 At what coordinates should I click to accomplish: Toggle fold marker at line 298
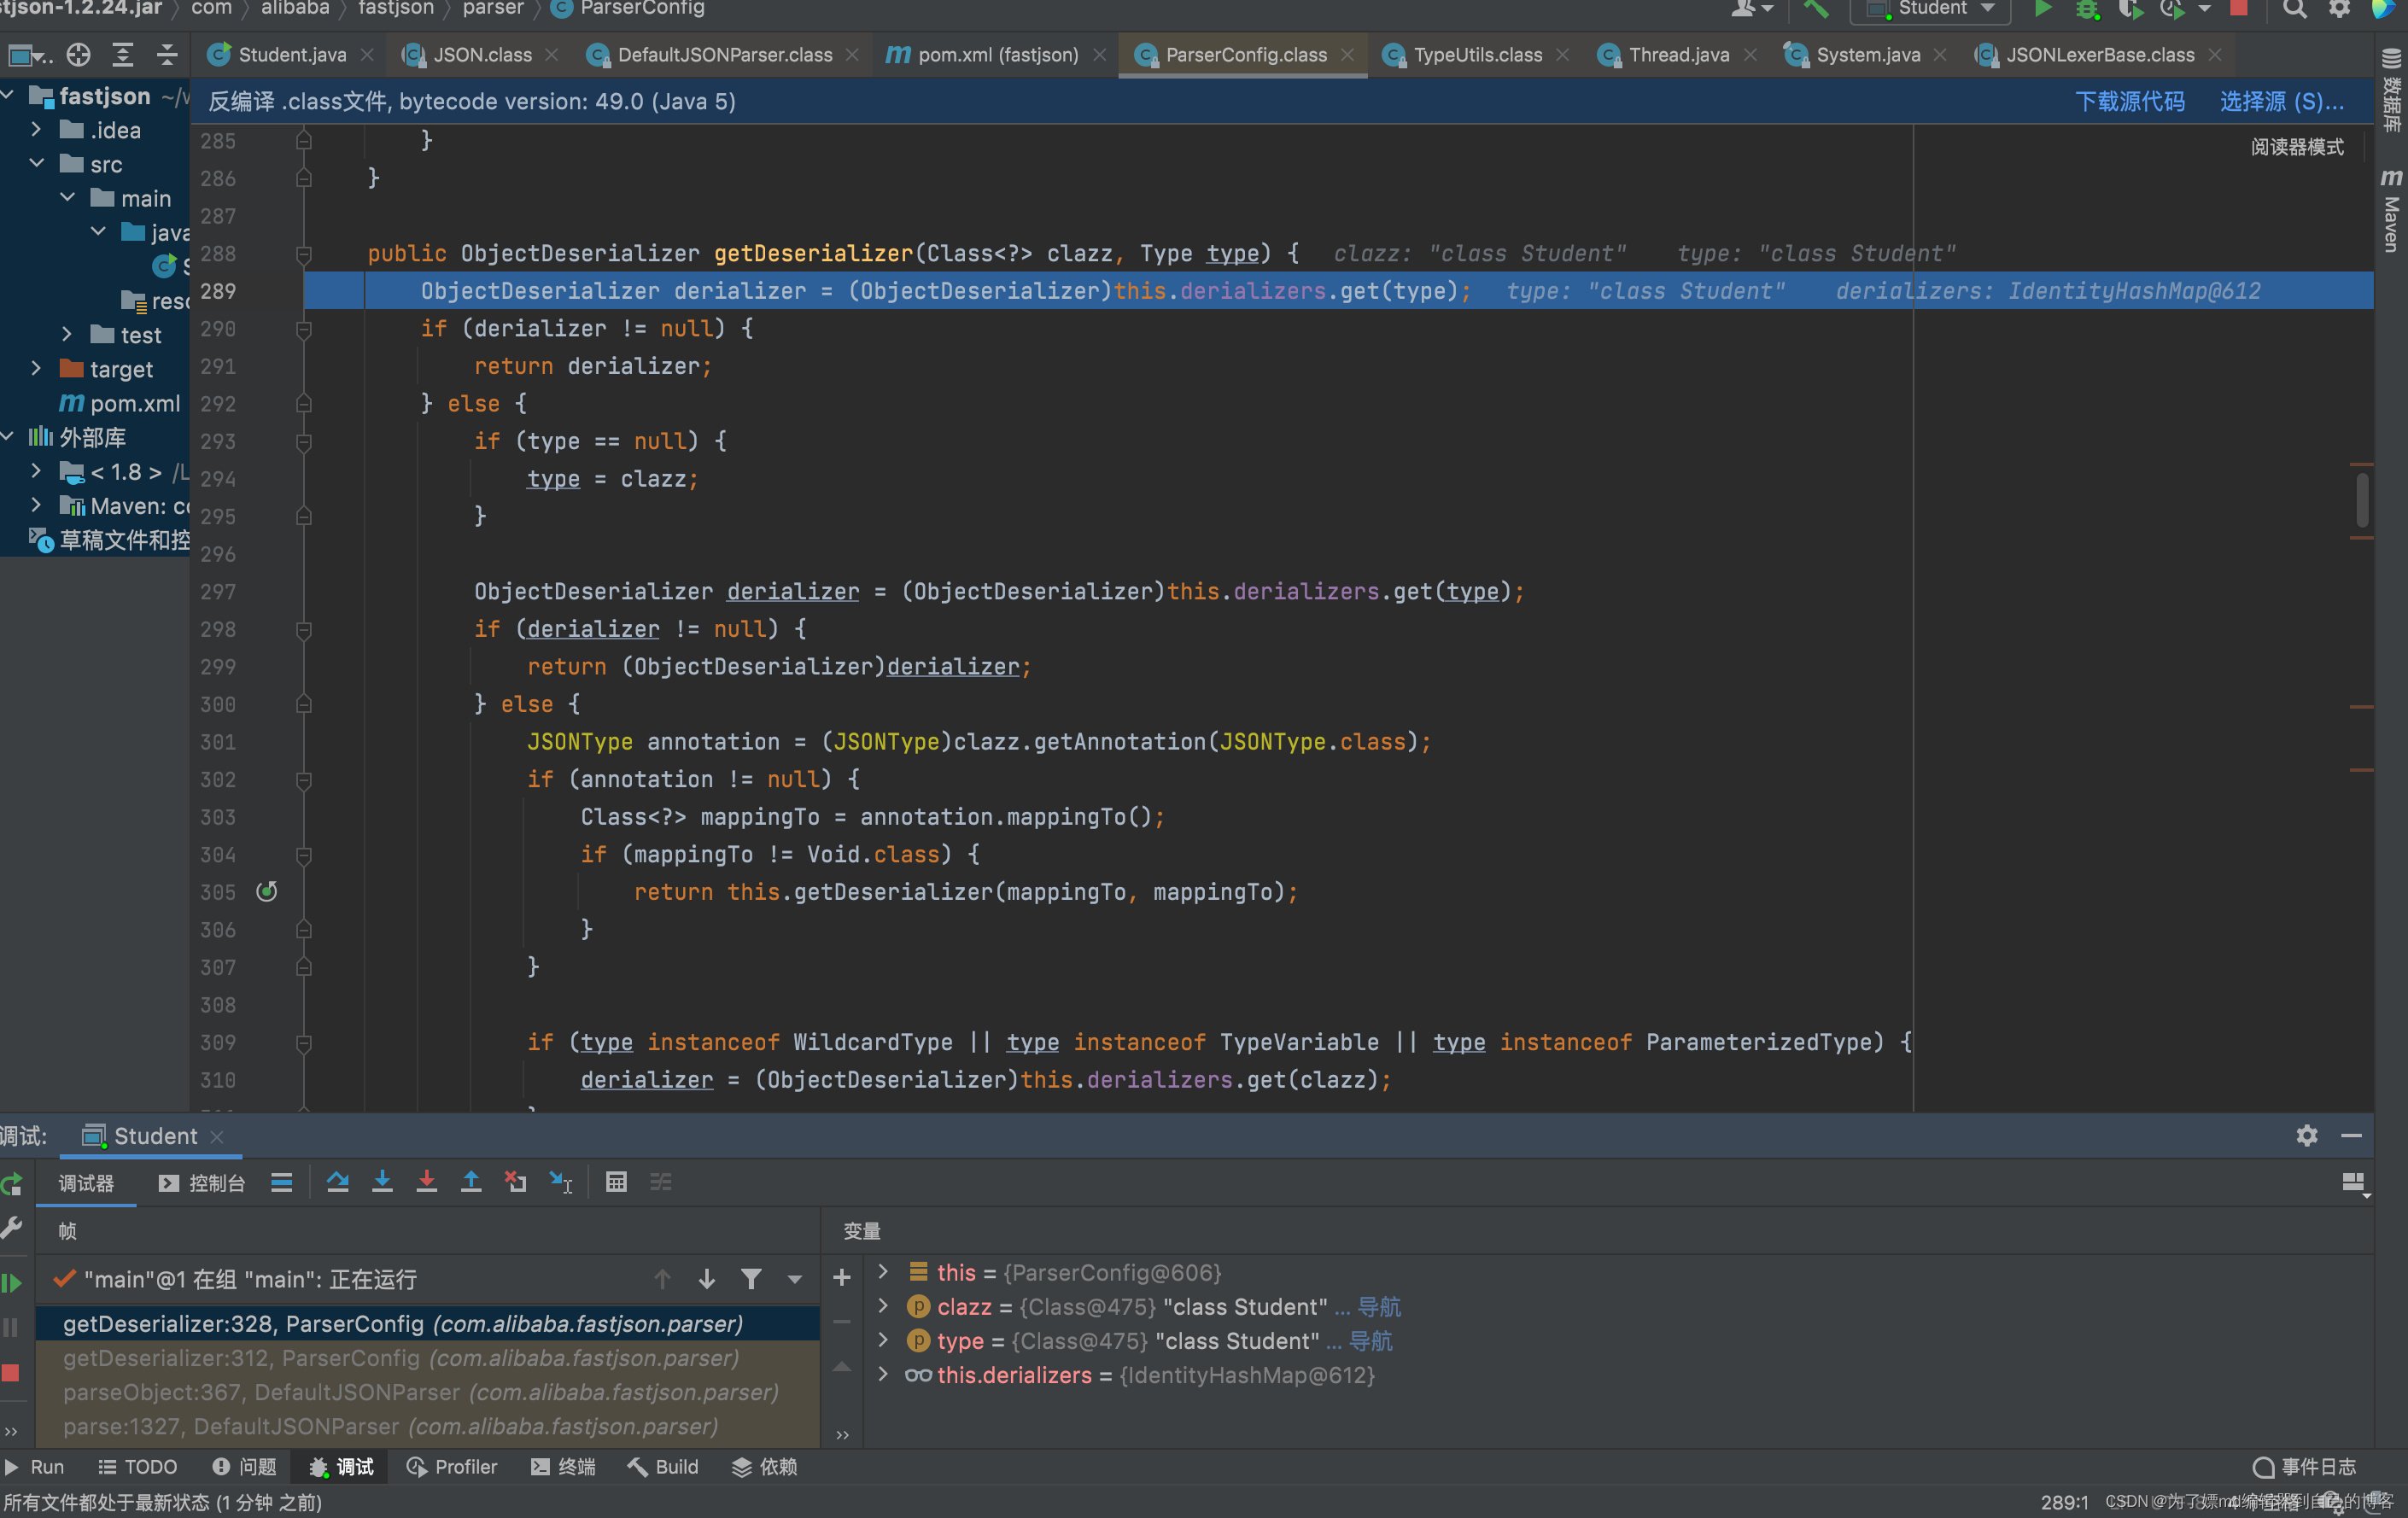point(304,630)
